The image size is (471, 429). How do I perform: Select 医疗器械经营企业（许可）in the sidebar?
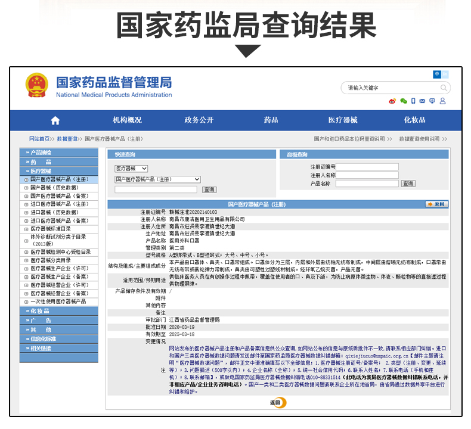click(59, 285)
